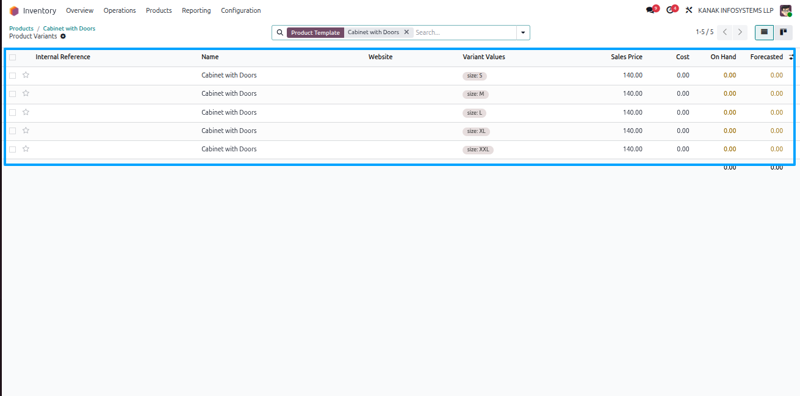Viewport: 800px width, 396px height.
Task: Go to Products breadcrumb
Action: tap(21, 29)
